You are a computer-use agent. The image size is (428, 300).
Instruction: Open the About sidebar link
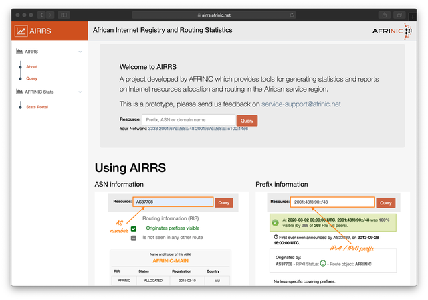pos(31,67)
